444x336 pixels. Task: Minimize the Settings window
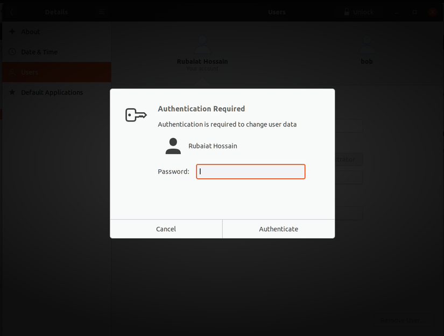coord(397,12)
